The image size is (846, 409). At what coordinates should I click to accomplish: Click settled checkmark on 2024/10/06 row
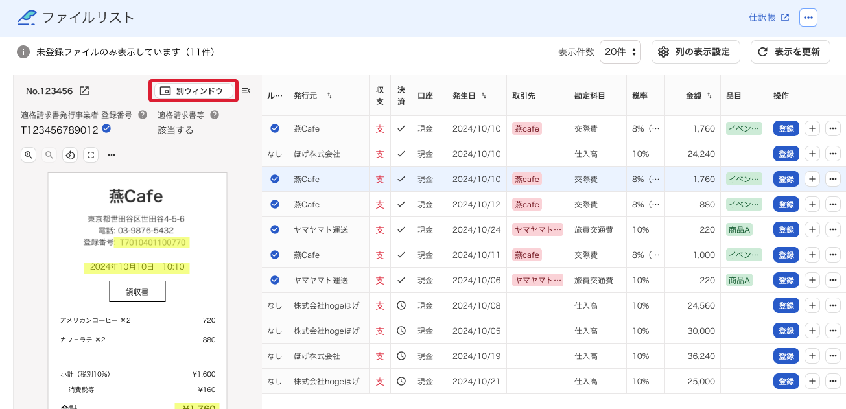[x=401, y=280]
